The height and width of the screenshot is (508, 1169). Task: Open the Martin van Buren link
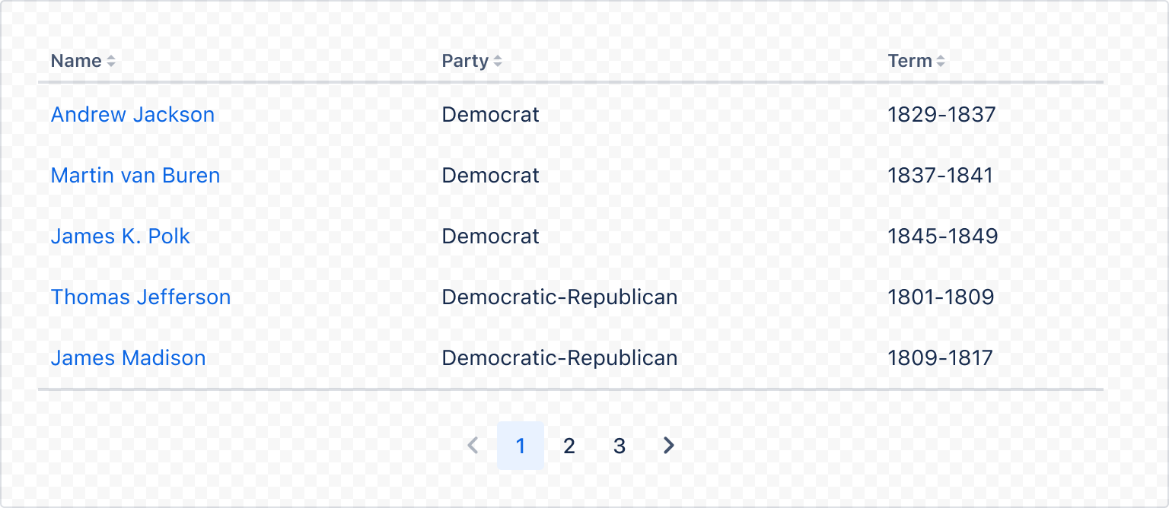point(135,175)
